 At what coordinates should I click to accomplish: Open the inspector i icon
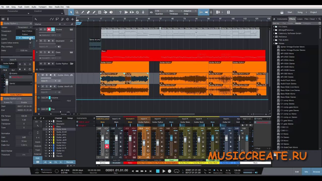[x=8, y=19]
